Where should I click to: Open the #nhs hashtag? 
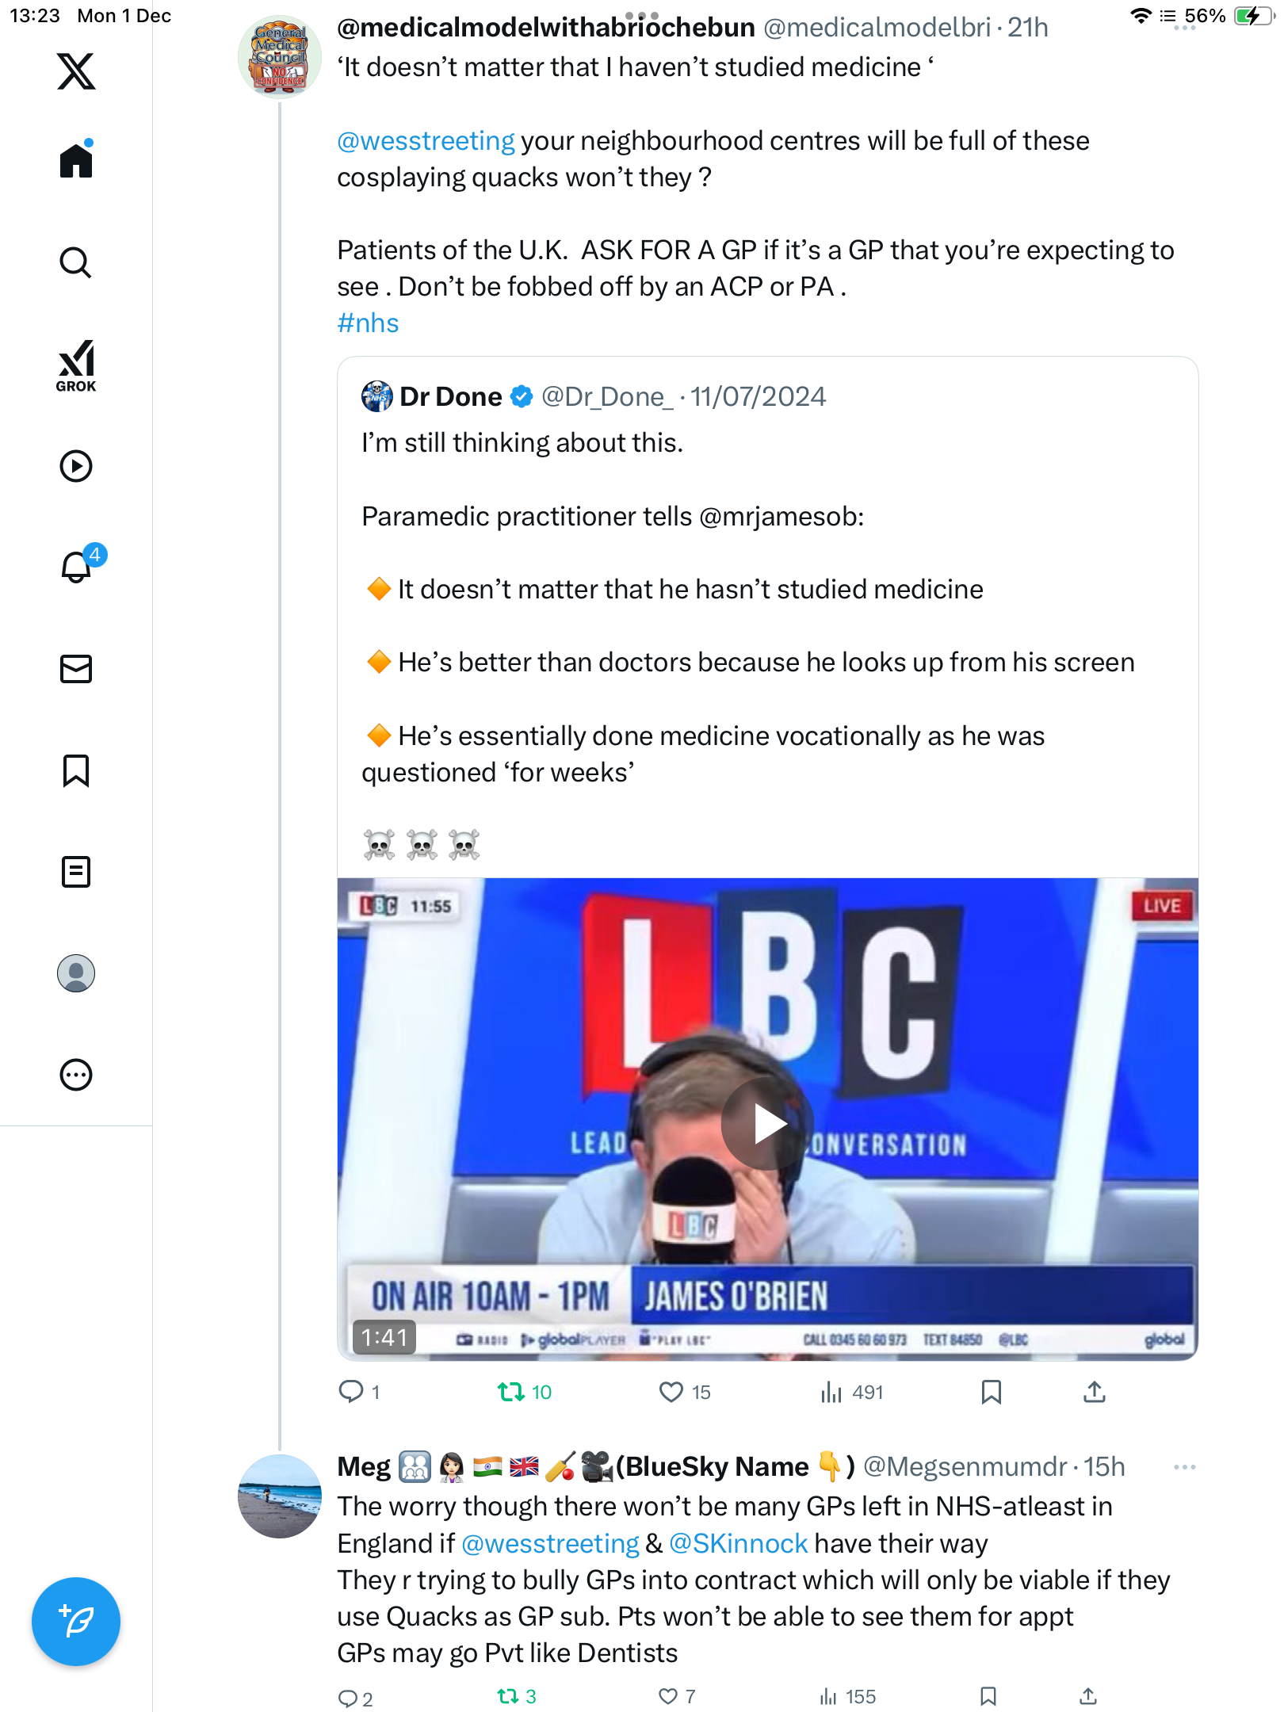click(x=368, y=323)
